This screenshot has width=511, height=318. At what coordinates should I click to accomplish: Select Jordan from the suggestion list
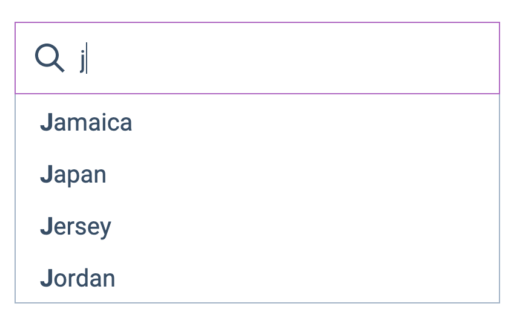pyautogui.click(x=77, y=279)
